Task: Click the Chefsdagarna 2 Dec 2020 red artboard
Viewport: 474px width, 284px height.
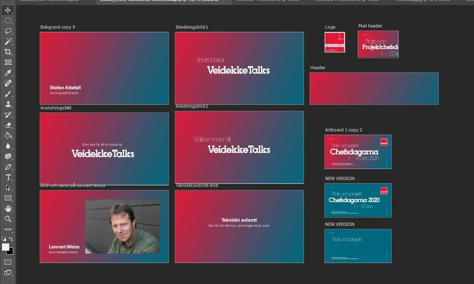Action: click(358, 152)
